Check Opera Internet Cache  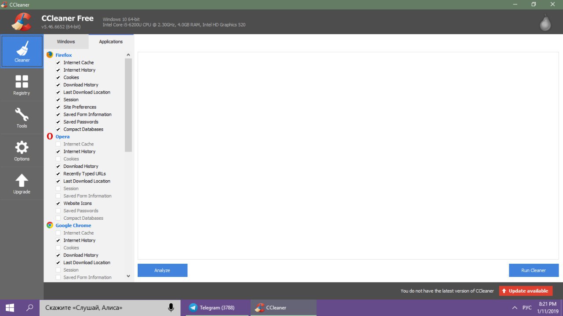[x=58, y=144]
